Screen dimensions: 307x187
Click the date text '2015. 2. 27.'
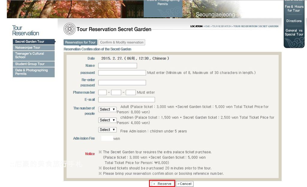pos(112,58)
